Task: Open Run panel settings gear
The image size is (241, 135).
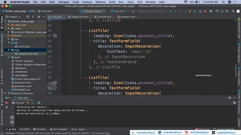Action: coord(230,98)
